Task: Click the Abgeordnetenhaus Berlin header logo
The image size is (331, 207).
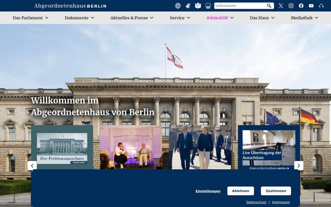Action: (70, 6)
